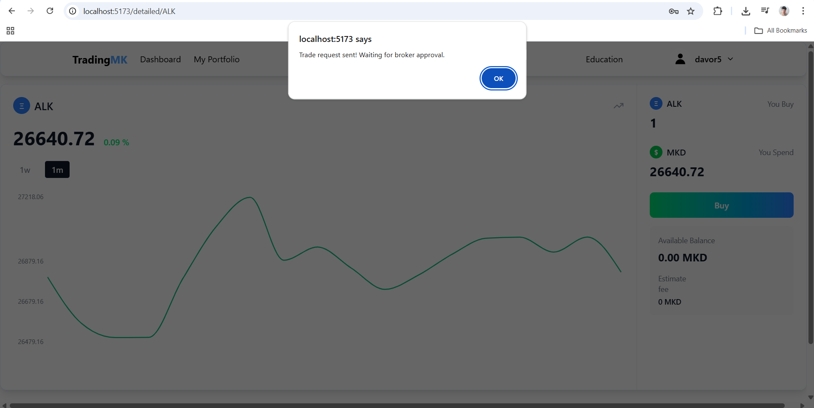Open the My Portfolio page

point(216,59)
